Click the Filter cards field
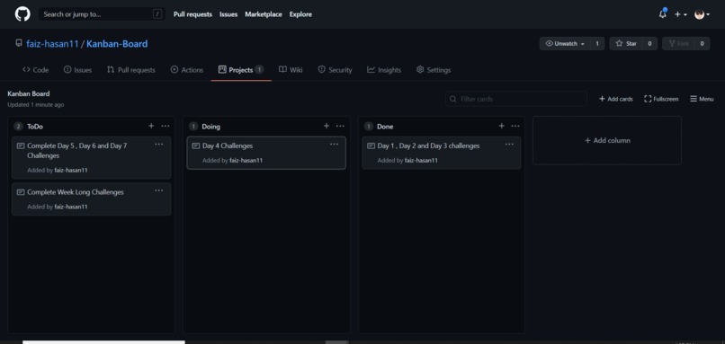This screenshot has height=344, width=725. [x=516, y=99]
